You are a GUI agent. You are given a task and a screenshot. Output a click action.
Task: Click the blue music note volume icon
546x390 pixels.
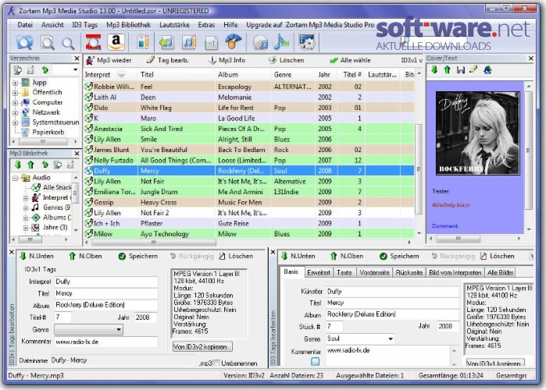281,42
